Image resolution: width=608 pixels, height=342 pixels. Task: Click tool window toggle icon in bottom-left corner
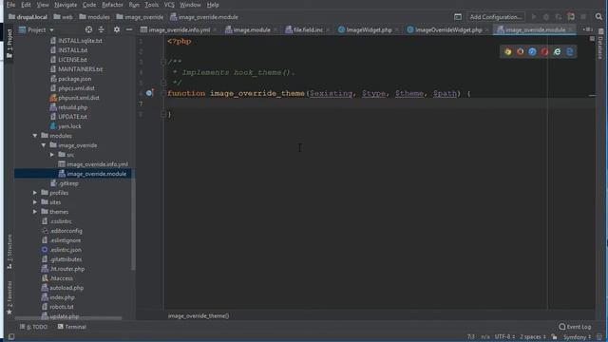click(x=11, y=336)
